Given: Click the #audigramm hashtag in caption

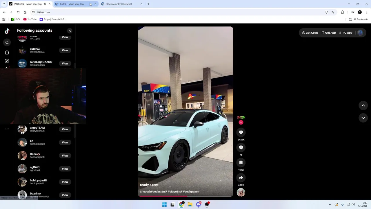Looking at the screenshot, I should [x=191, y=192].
